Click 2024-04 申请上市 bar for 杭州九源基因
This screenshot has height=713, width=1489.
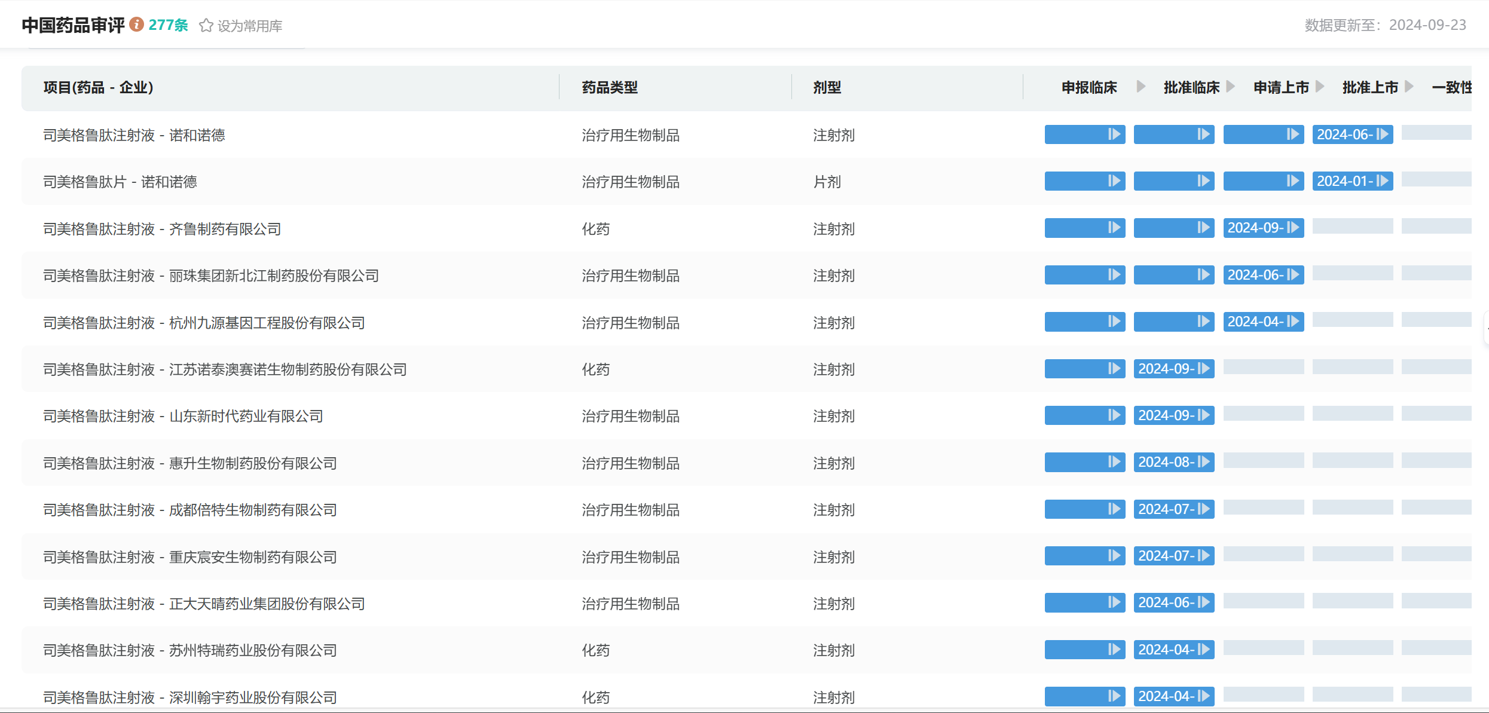(x=1263, y=322)
